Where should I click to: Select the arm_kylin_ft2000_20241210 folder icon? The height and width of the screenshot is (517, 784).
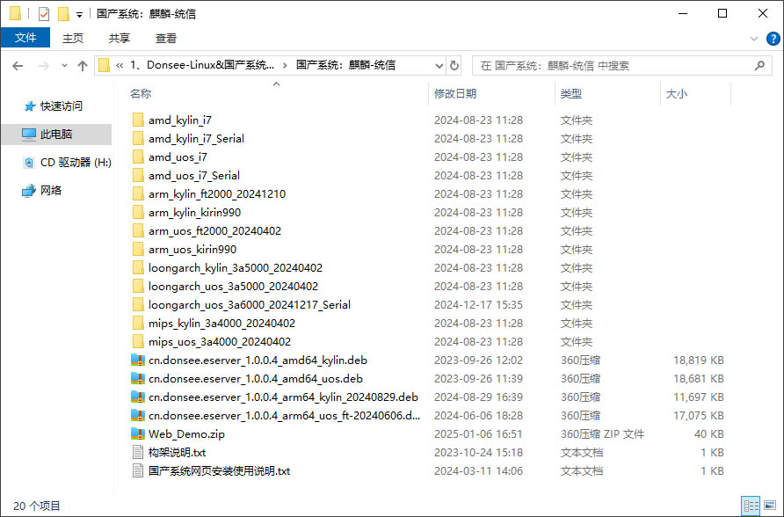[x=139, y=194]
